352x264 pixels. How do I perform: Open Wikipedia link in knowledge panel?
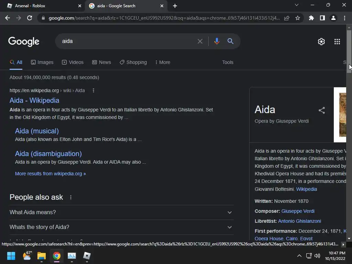[x=306, y=189]
